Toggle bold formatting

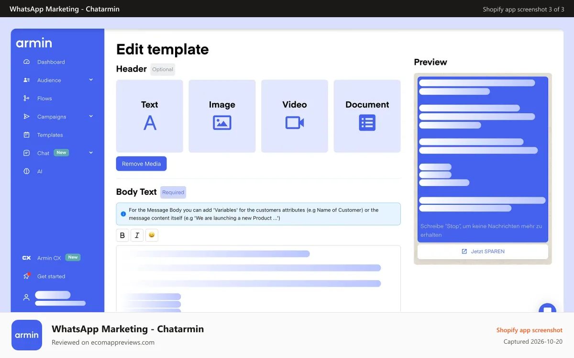[122, 235]
